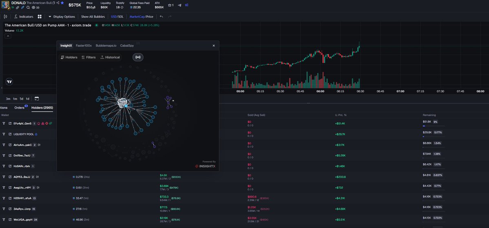489x228 pixels.
Task: Click the 9% remaining bar for EFu4pV...QevS
Action: [x=434, y=126]
